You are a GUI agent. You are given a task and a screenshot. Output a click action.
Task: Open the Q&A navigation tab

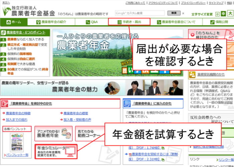[92, 22]
